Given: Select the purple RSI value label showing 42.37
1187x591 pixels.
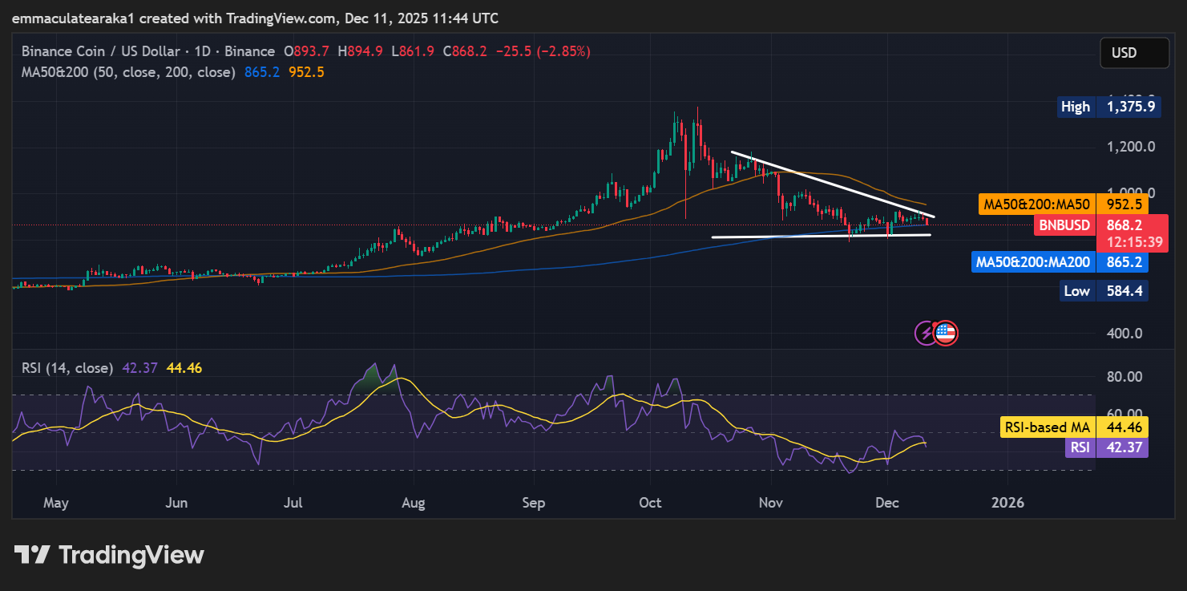Looking at the screenshot, I should click(1105, 447).
